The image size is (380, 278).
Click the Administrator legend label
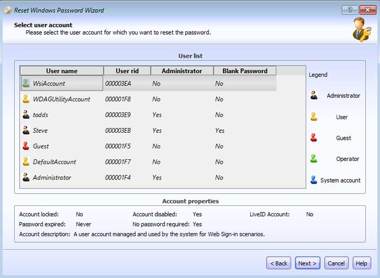click(x=344, y=95)
